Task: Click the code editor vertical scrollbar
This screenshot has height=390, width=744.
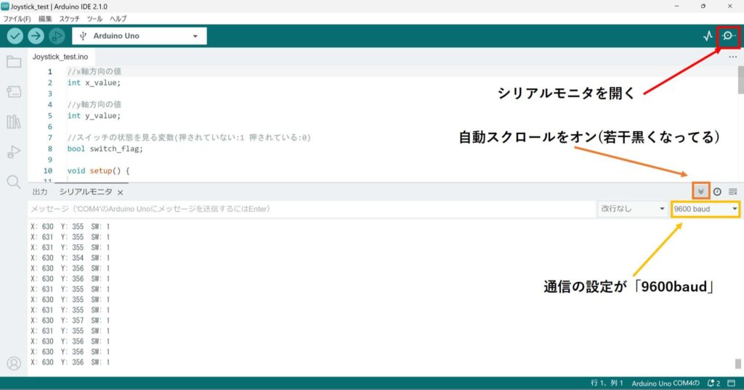Action: click(740, 80)
